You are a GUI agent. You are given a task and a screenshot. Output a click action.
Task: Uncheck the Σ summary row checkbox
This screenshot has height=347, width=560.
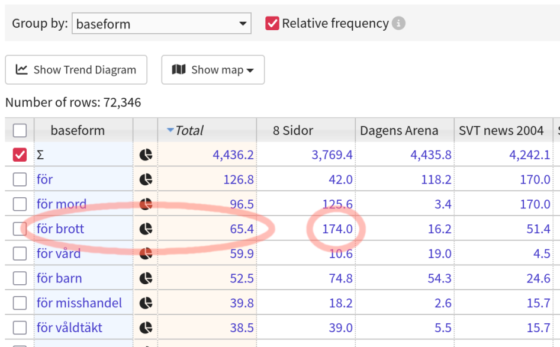pyautogui.click(x=20, y=155)
